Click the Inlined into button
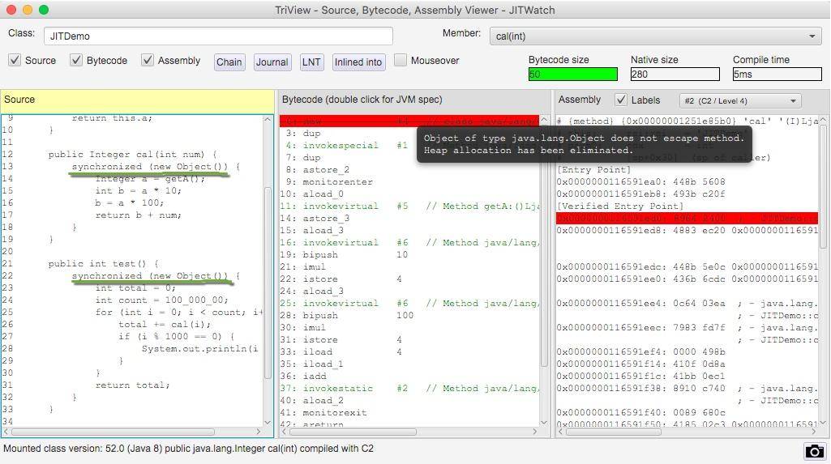The height and width of the screenshot is (464, 831). (x=358, y=62)
